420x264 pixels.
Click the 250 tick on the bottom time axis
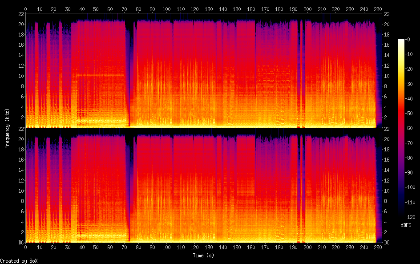coord(378,247)
